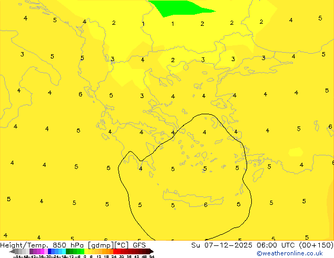Click the '[°C]' unit label in the title
Screen dimensions: 334x258
click(121, 245)
